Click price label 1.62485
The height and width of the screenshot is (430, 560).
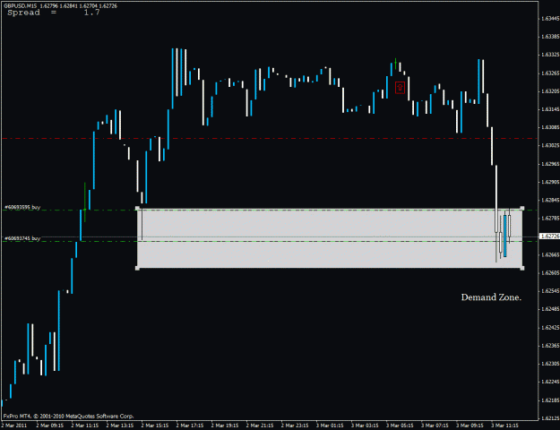click(x=550, y=309)
